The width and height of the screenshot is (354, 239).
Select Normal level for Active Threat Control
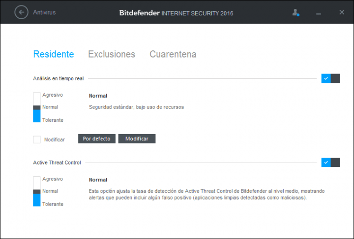[x=50, y=191]
